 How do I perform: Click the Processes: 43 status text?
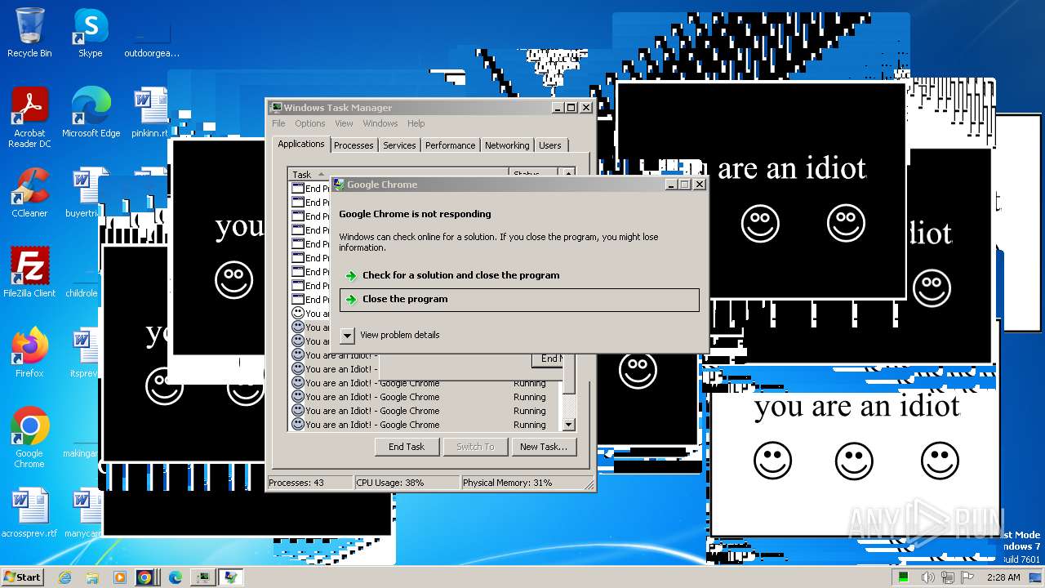[x=296, y=483]
